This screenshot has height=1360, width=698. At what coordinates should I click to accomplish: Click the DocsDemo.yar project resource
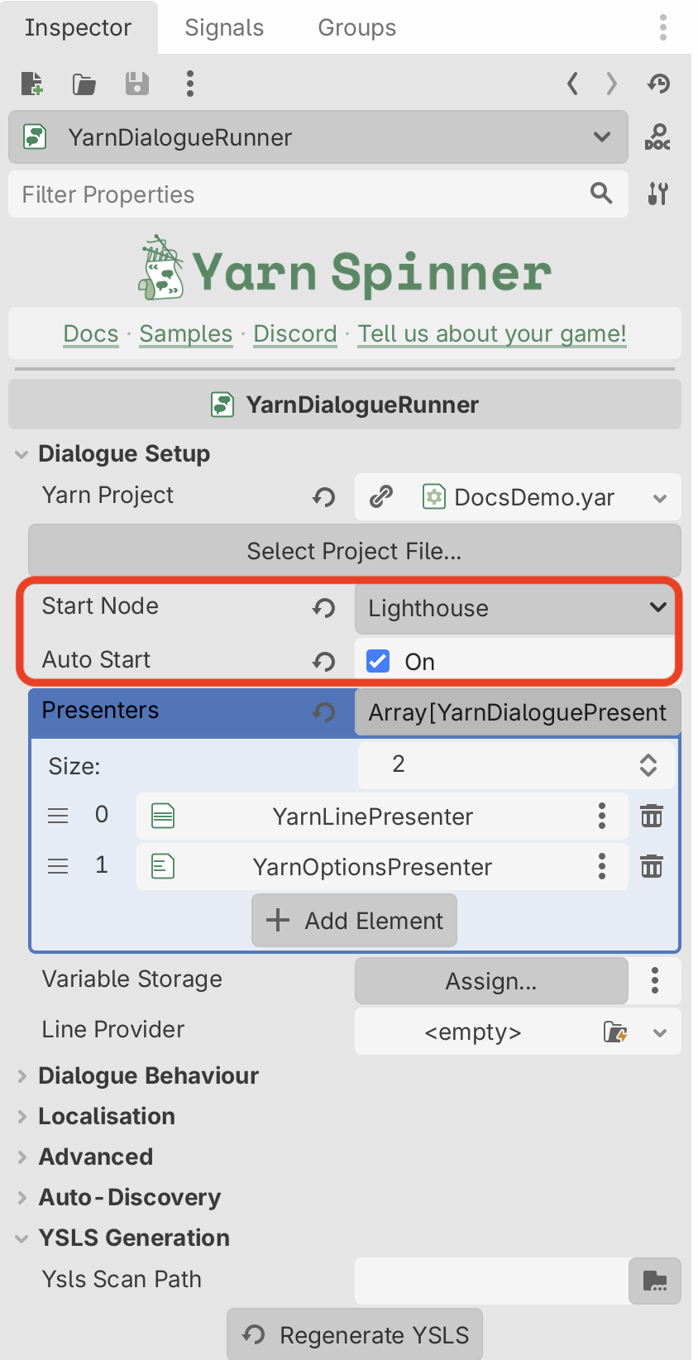(521, 497)
